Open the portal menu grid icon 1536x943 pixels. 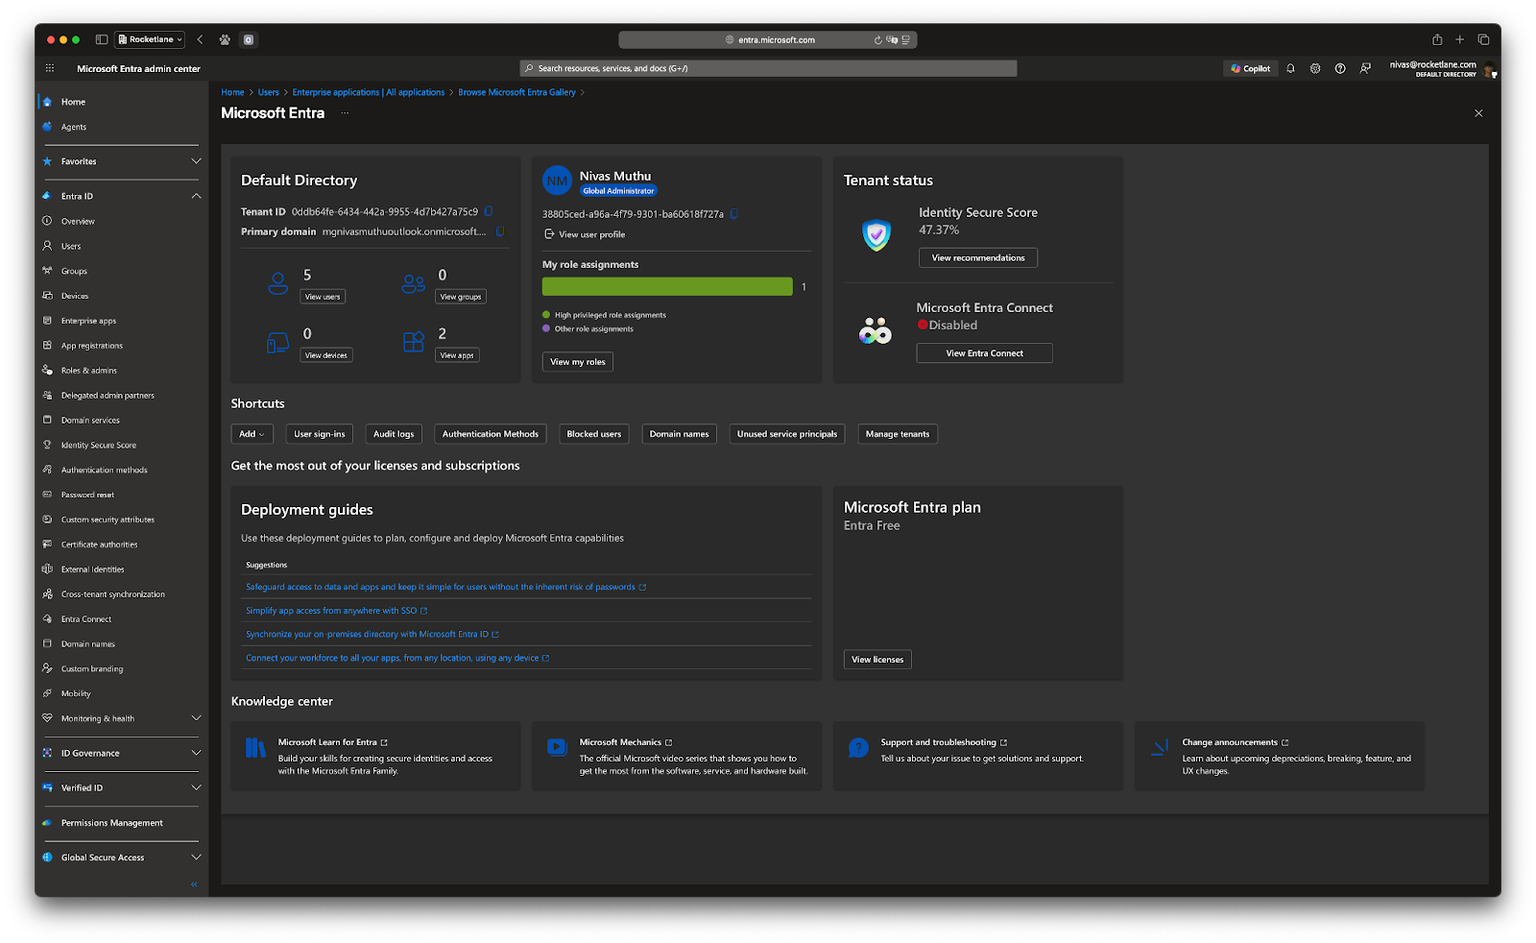click(50, 68)
